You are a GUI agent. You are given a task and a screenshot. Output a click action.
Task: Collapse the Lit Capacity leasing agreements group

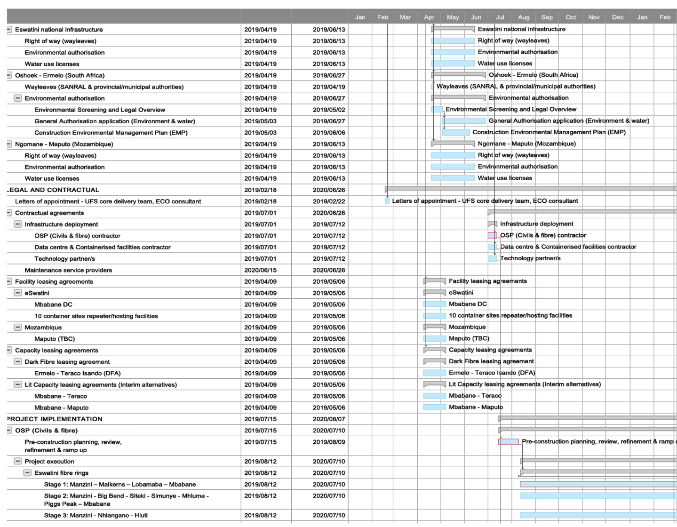click(18, 384)
